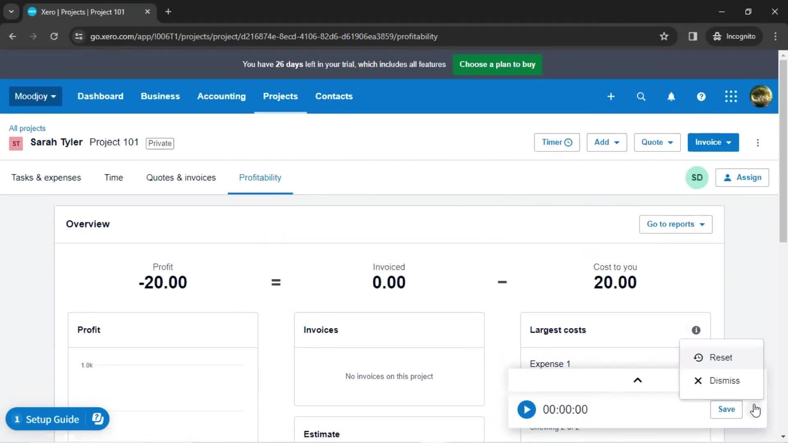Open the notifications bell
This screenshot has height=443, width=788.
click(671, 96)
